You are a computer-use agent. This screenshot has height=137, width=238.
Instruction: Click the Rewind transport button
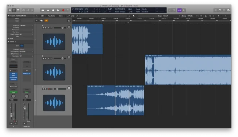pos(43,10)
